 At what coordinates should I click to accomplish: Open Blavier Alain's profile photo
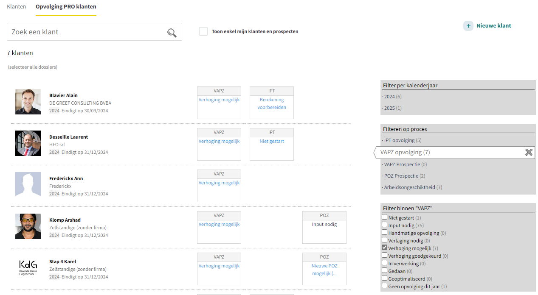point(28,102)
